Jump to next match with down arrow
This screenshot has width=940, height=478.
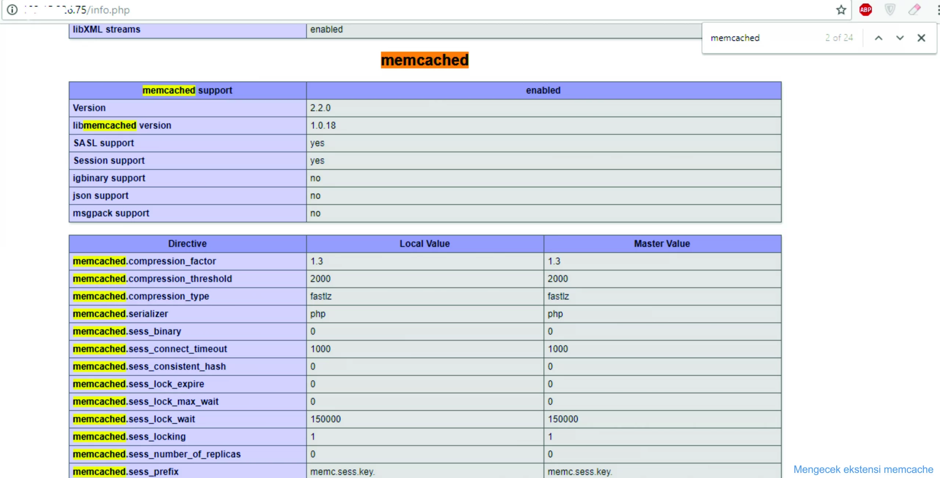pos(899,38)
